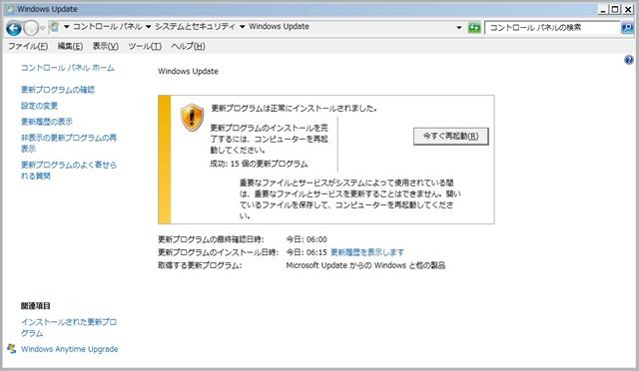The image size is (639, 371).
Task: Close the Windows Update window
Action: (628, 9)
